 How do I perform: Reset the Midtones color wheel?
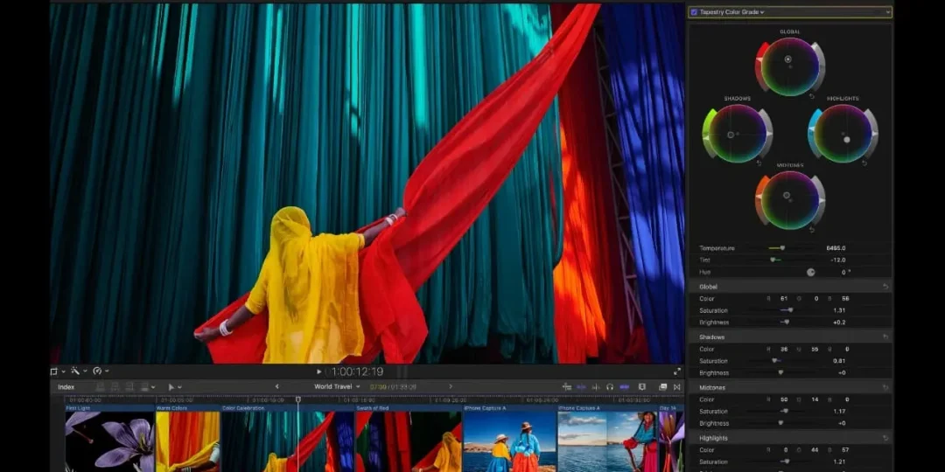coord(811,229)
